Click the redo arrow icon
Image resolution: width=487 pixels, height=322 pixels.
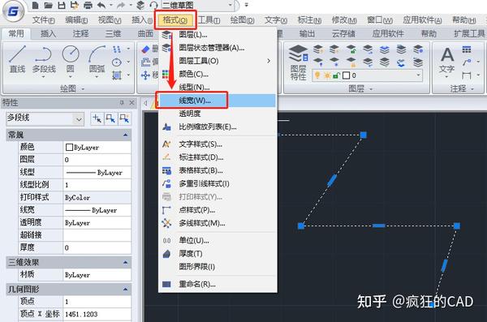coord(122,6)
